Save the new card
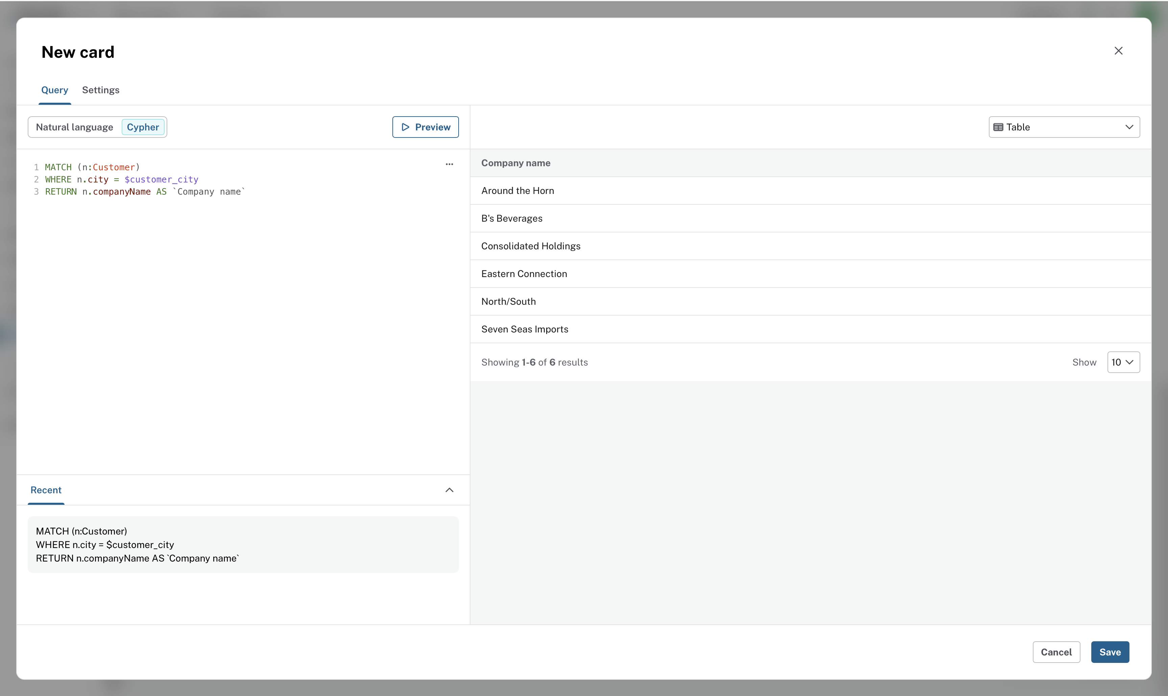This screenshot has width=1168, height=696. 1110,652
